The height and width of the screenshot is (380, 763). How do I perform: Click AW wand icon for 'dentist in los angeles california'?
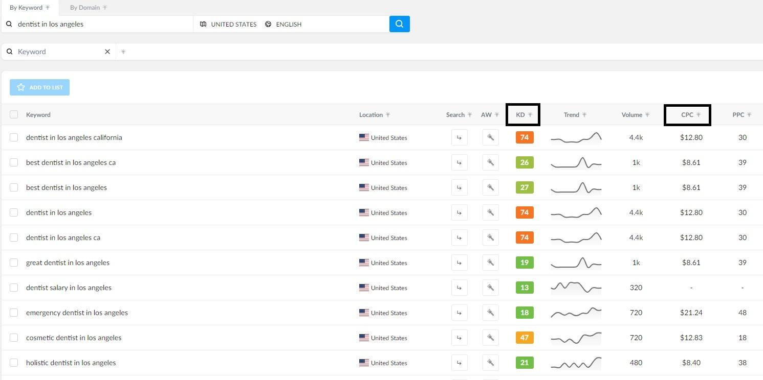click(490, 137)
